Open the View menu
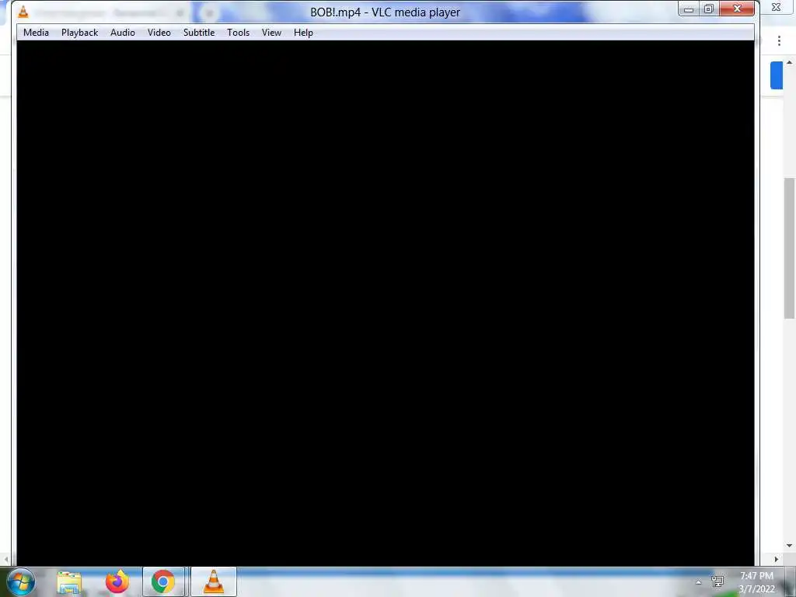The width and height of the screenshot is (796, 597). tap(271, 33)
